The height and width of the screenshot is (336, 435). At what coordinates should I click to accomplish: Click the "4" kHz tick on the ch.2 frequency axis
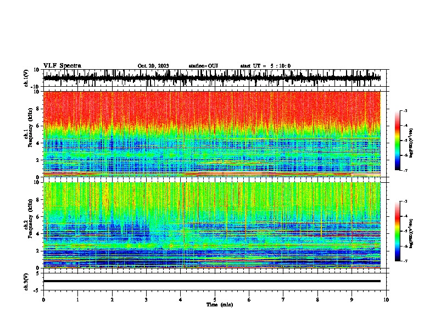38,234
